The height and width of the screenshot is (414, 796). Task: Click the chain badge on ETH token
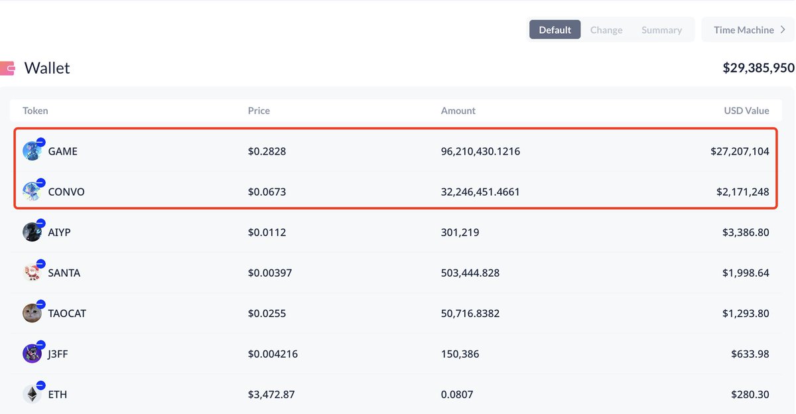pos(40,385)
